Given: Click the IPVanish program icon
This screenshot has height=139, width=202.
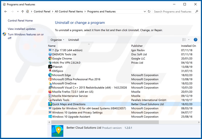Looking at the screenshot, I should tap(50, 67).
